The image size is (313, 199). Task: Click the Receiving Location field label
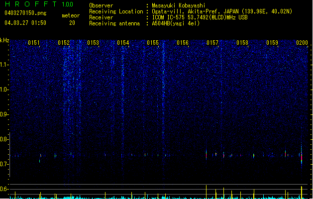116,11
